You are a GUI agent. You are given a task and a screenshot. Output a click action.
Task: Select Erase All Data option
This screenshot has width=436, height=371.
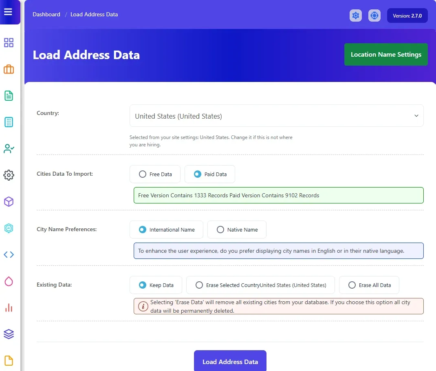click(x=369, y=285)
